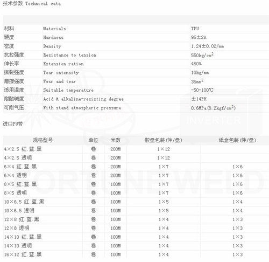Viewport: 269px width, 262px height.
Task: Click the 'Density' label
Action: (x=52, y=46)
